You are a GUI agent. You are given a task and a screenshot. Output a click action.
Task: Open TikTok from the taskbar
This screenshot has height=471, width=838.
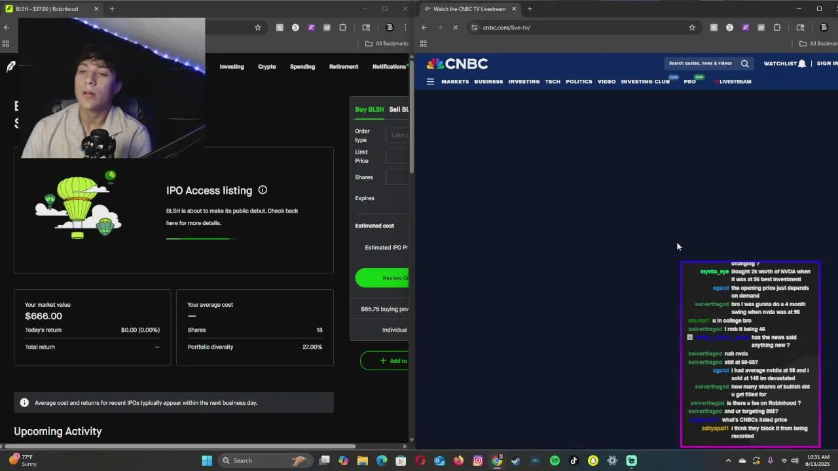574,461
